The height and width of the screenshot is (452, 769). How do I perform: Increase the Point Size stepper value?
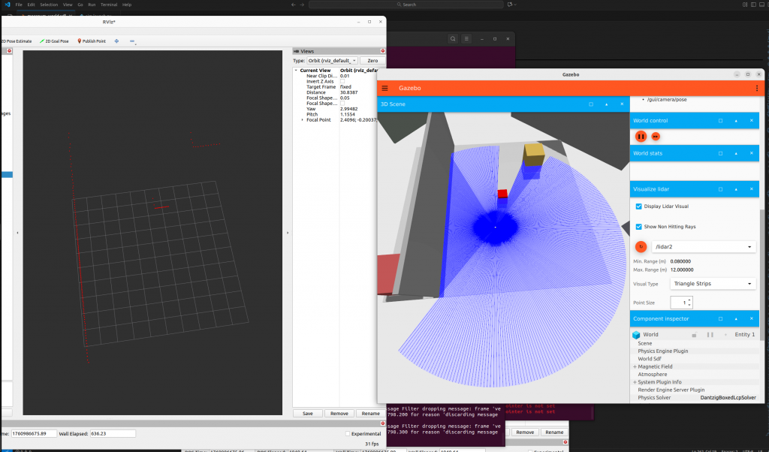click(x=689, y=299)
